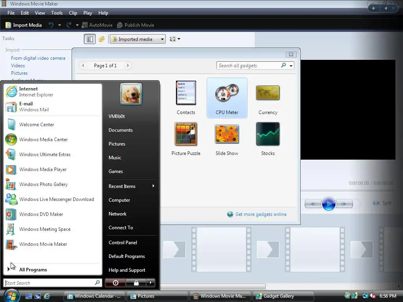The image size is (403, 302).
Task: Open the View menu
Action: coord(40,13)
